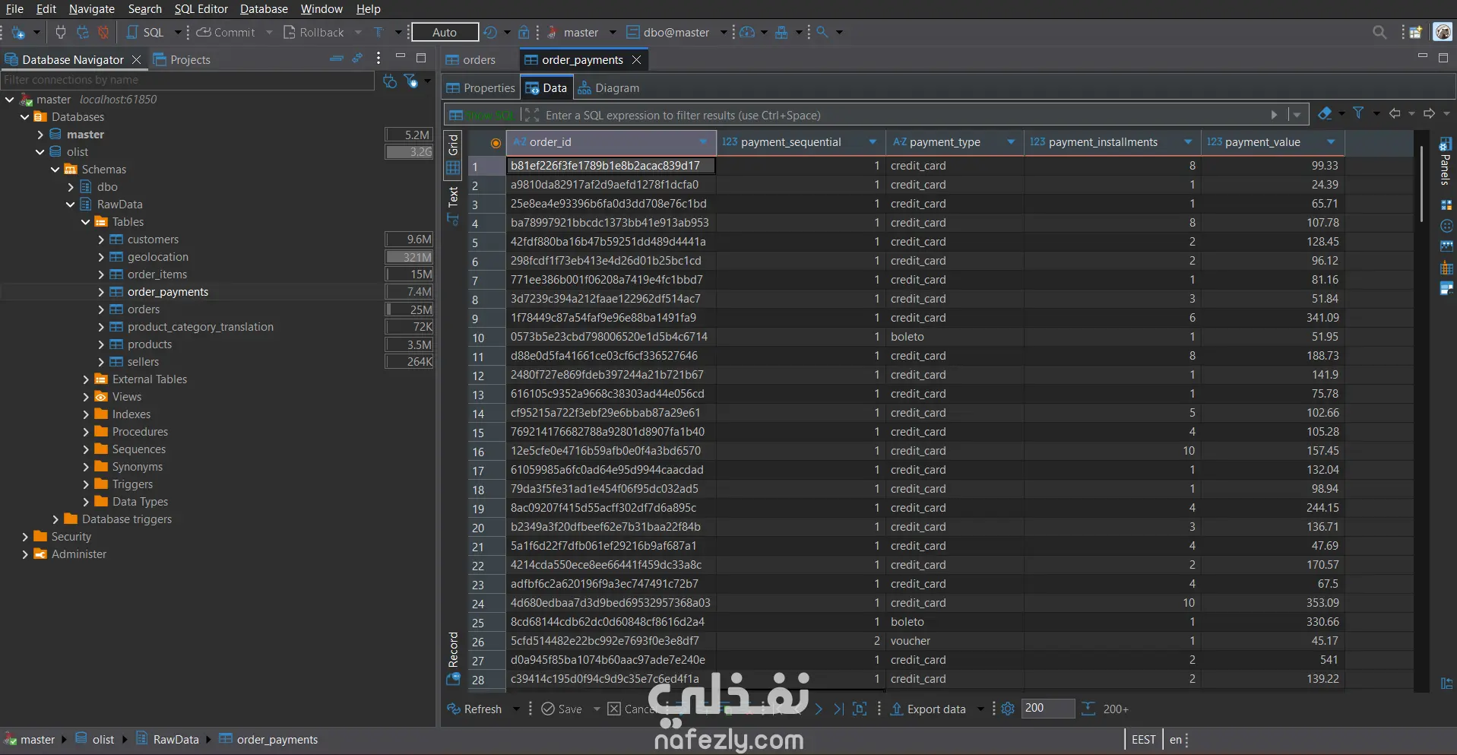Viewport: 1457px width, 755px height.
Task: Click the results settings gear icon
Action: pos(1008,709)
